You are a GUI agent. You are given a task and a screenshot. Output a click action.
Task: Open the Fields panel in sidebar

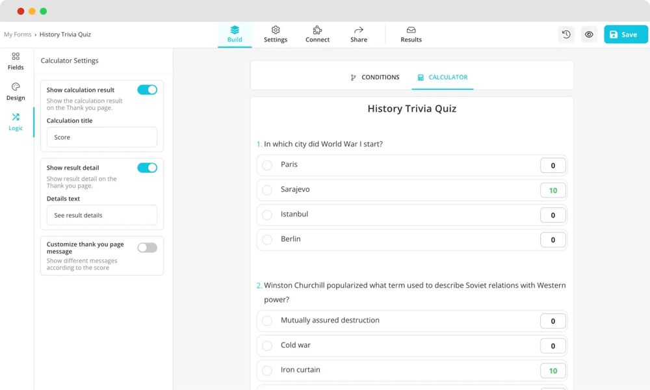point(16,61)
